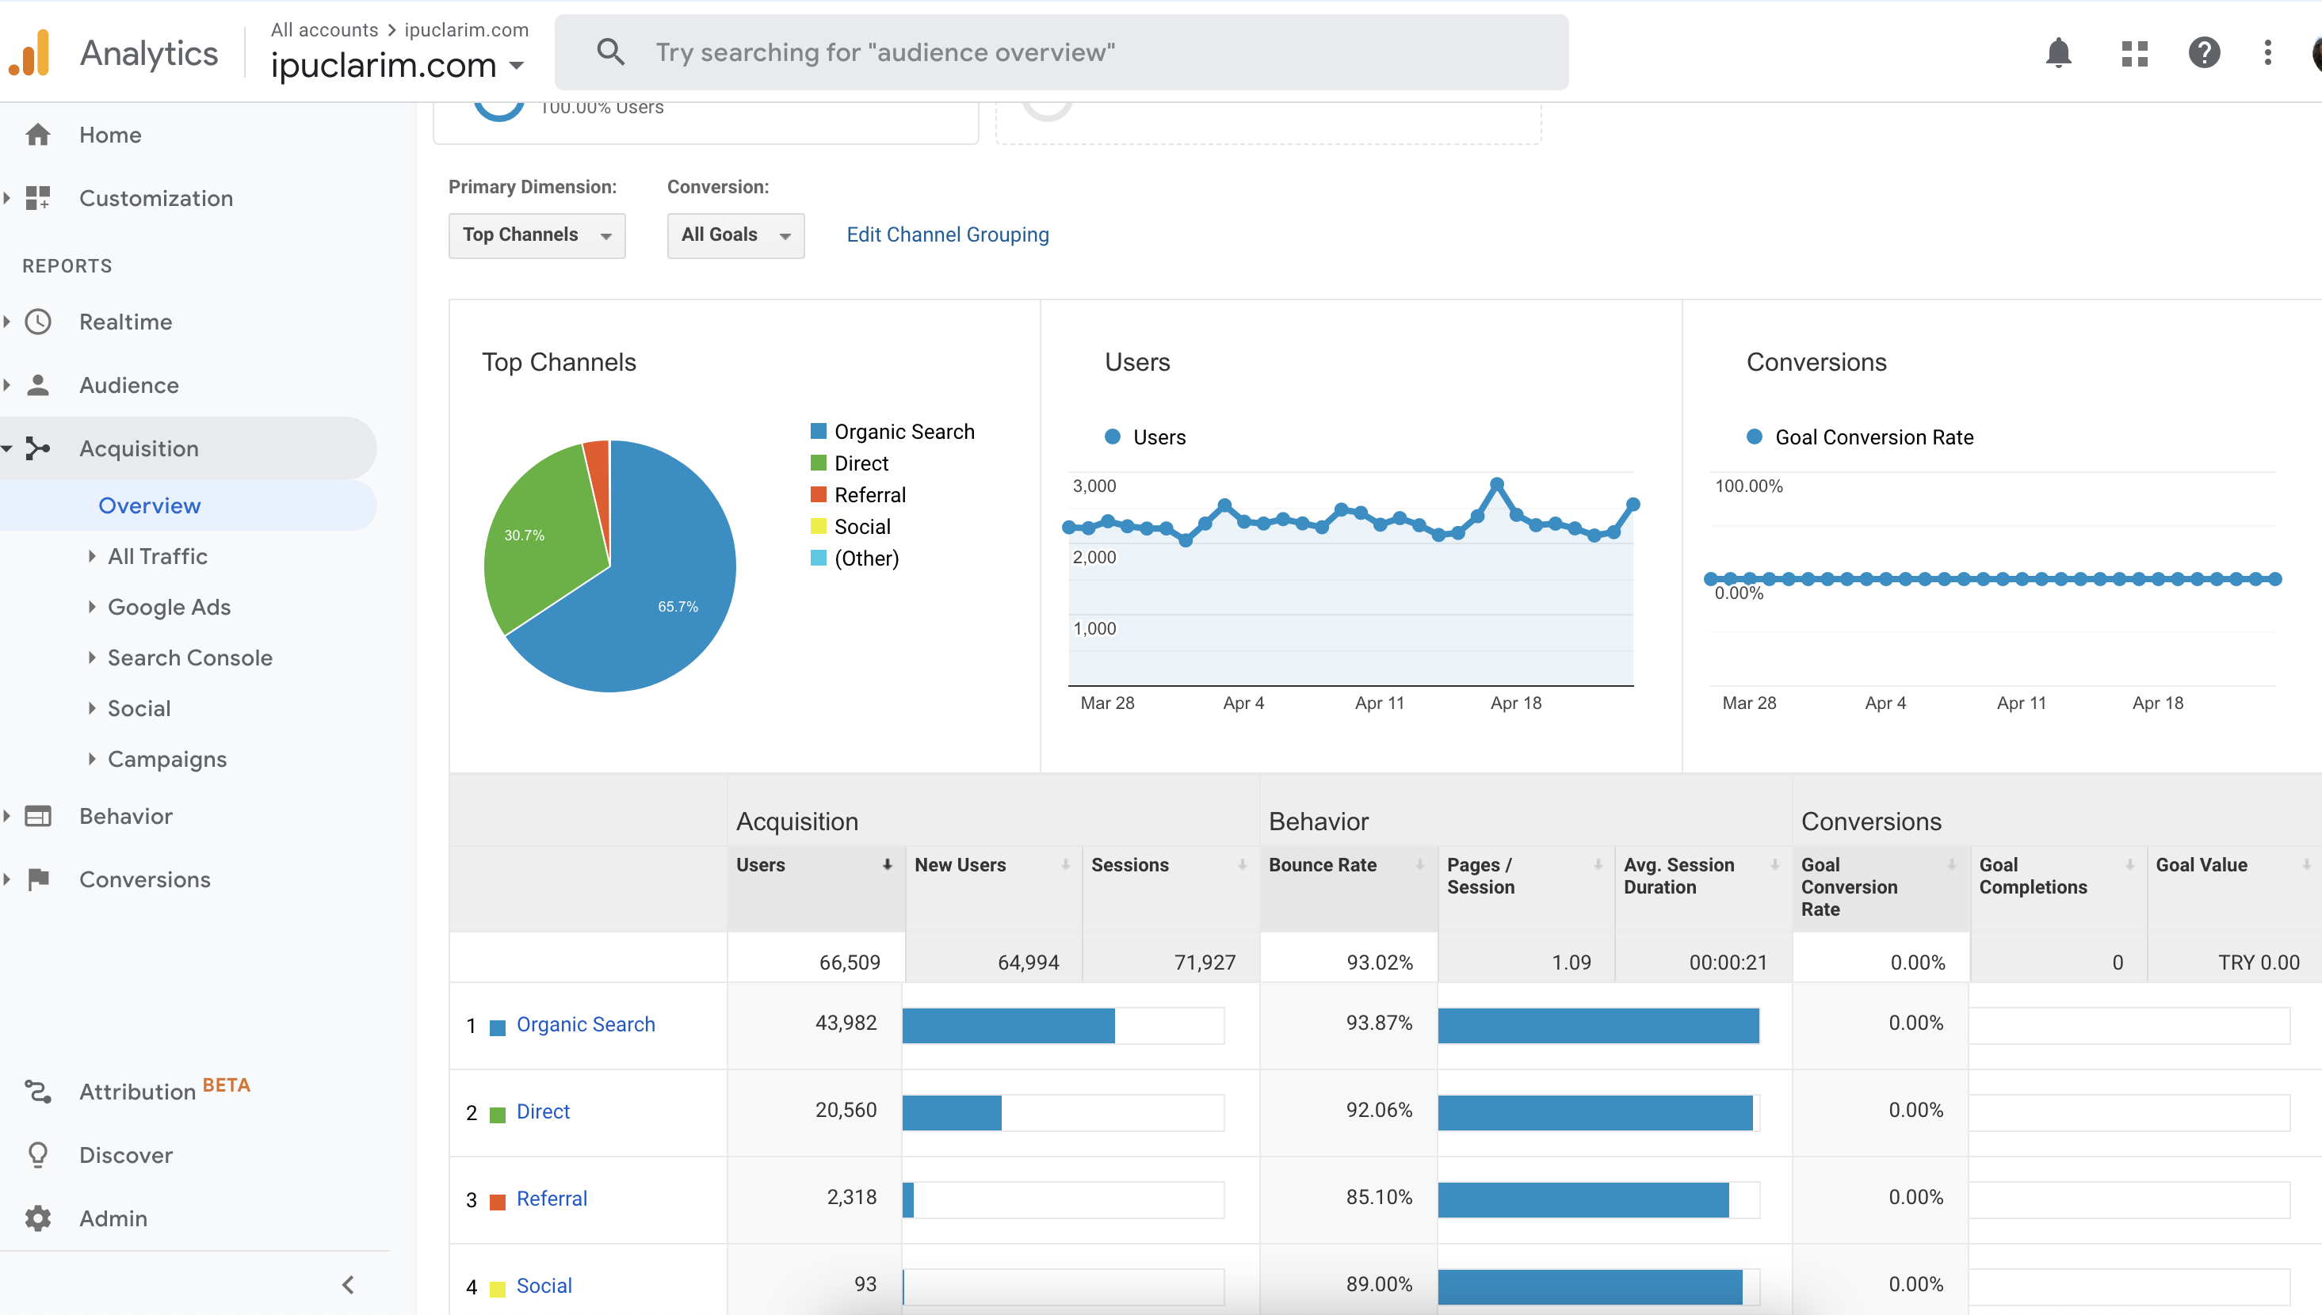The image size is (2322, 1315).
Task: Open the three-dot more options menu
Action: 2268,52
